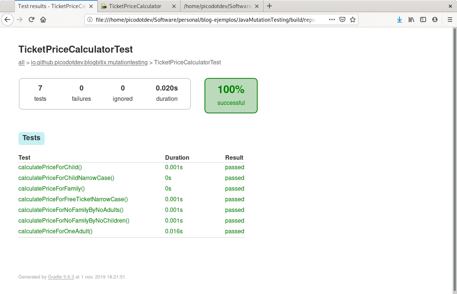Go to the browser Home page

coord(43,20)
